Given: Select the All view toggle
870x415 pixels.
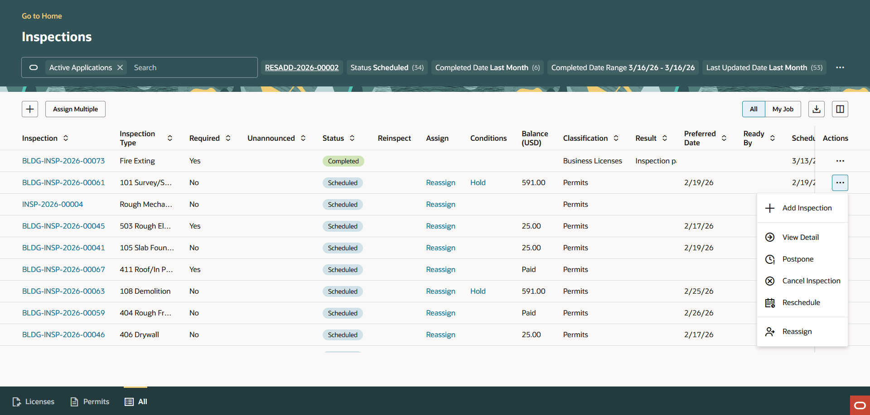Looking at the screenshot, I should point(754,109).
